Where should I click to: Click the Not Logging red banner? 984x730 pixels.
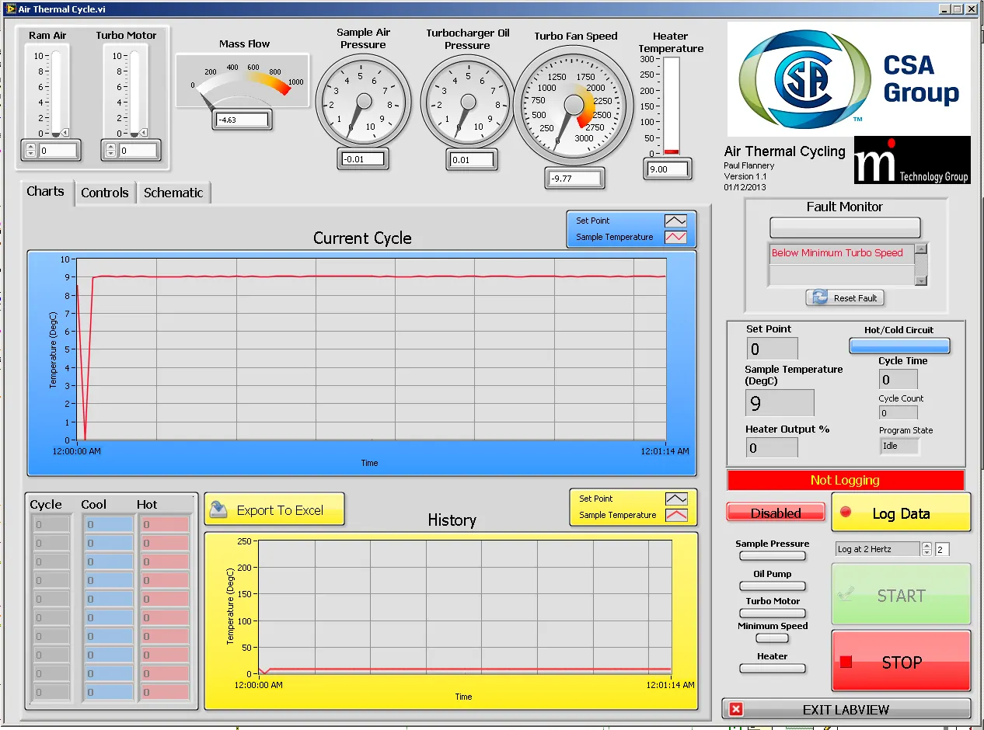pos(845,480)
